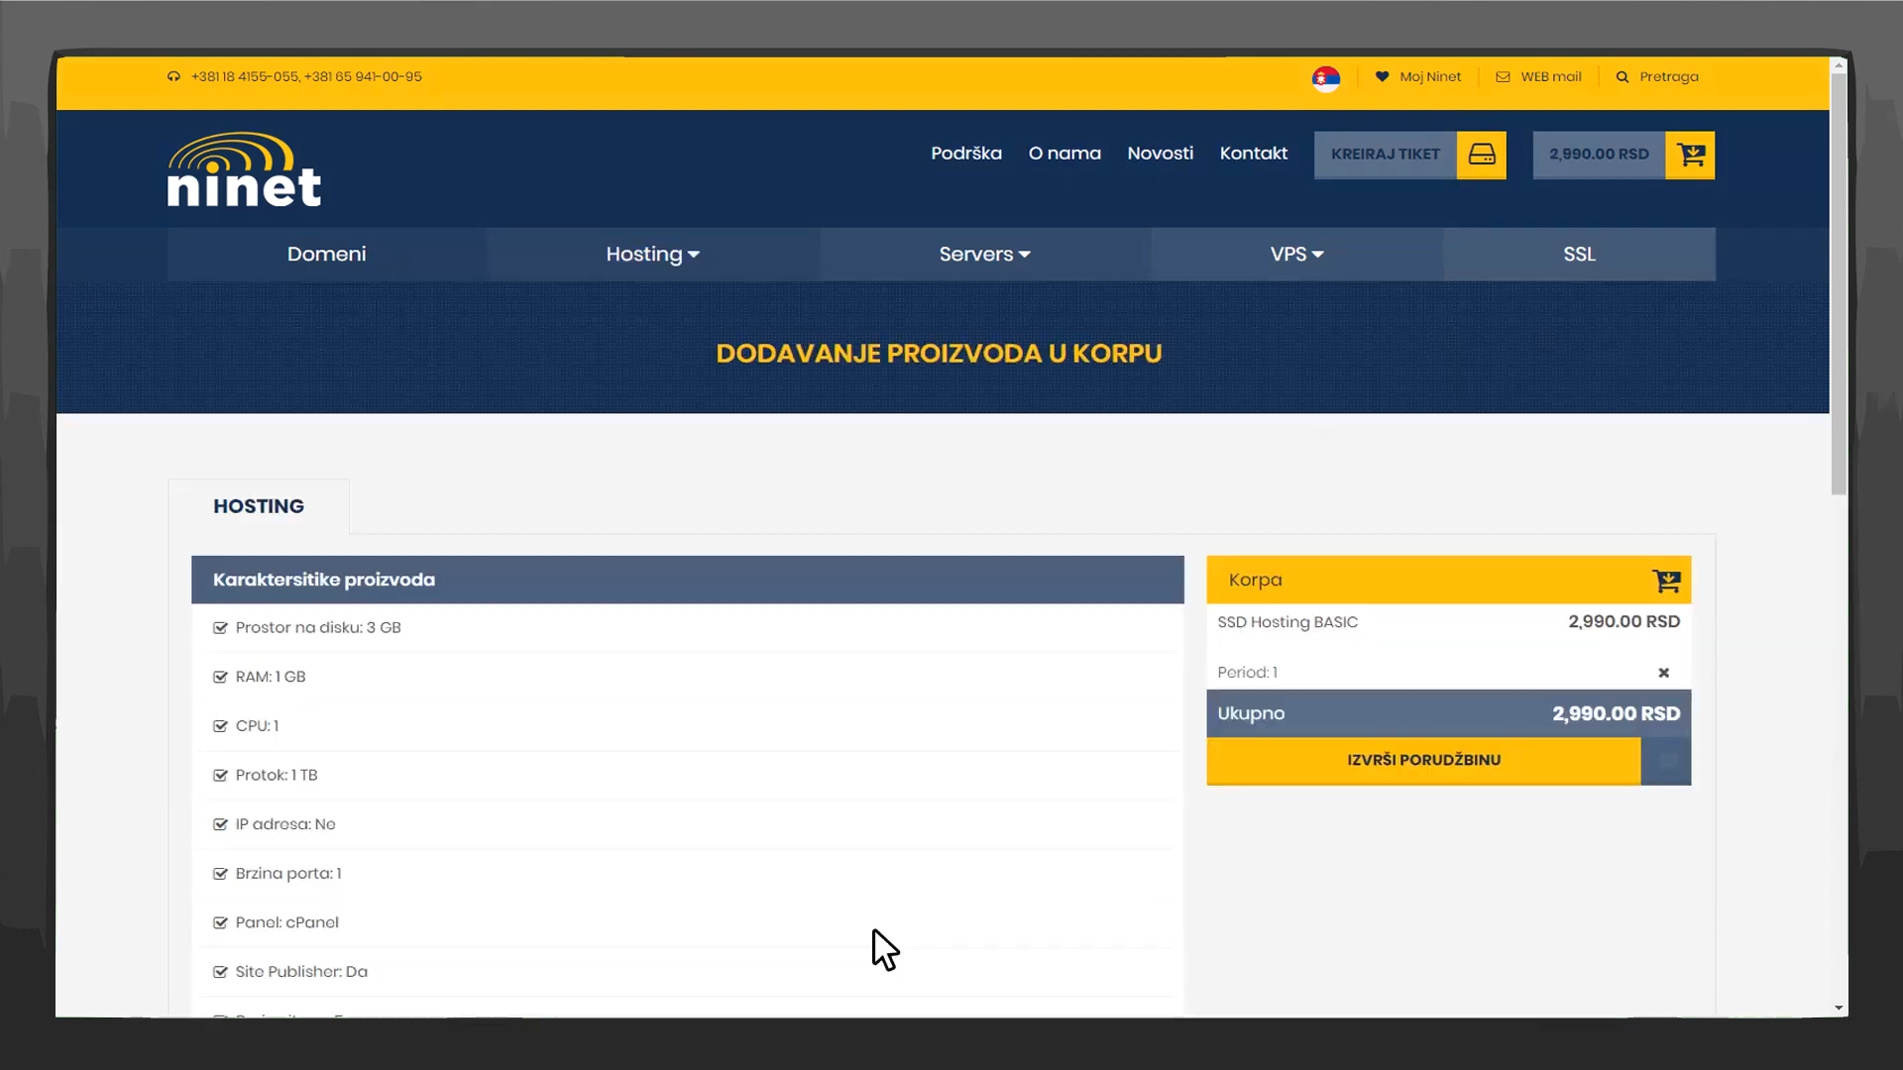Click the page vertical scrollbar thumb

1839,282
